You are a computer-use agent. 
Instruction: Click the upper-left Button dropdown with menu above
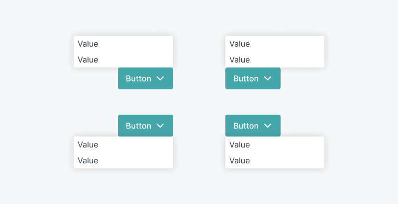145,78
